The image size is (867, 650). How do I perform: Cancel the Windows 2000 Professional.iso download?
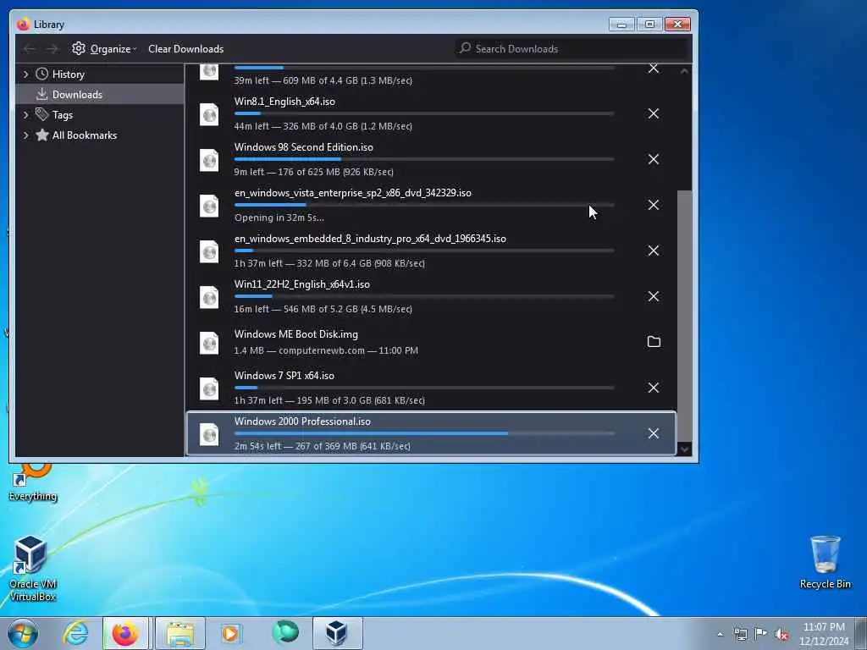(653, 433)
